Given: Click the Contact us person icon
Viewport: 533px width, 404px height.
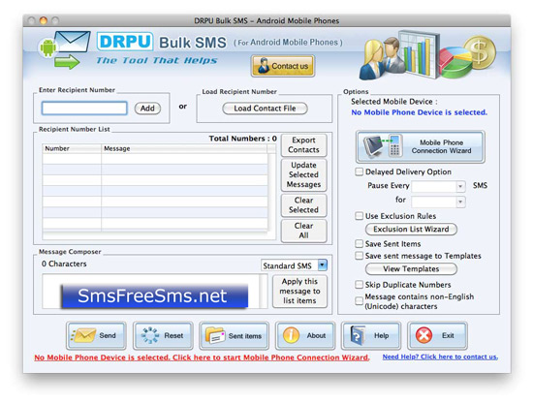Looking at the screenshot, I should point(264,66).
